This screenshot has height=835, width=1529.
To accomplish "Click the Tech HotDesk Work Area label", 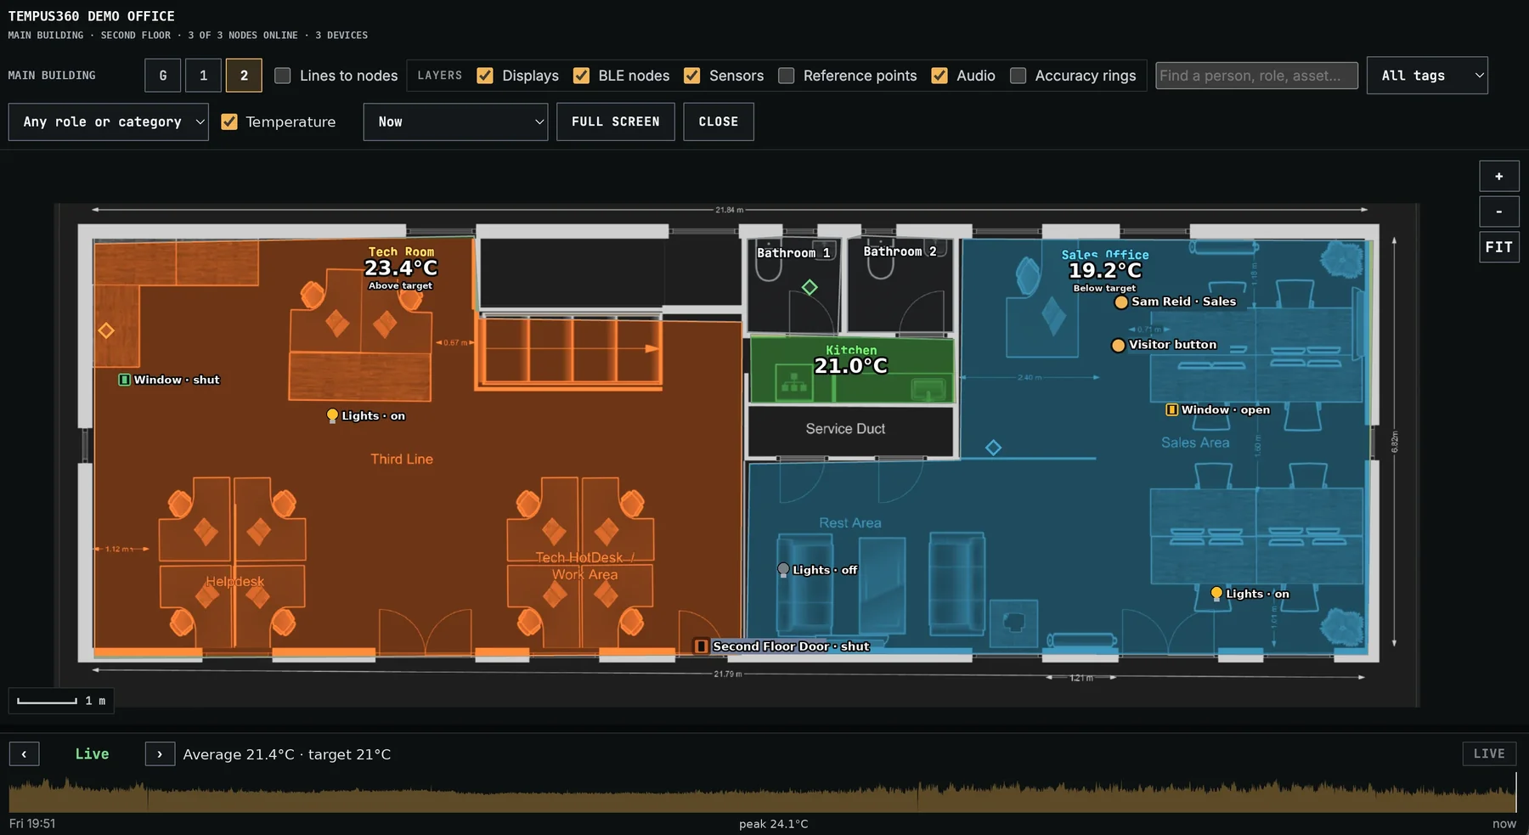I will (584, 566).
